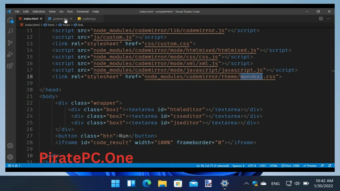This screenshot has width=340, height=191.
Task: Open Run and Debug view
Action: point(10,54)
